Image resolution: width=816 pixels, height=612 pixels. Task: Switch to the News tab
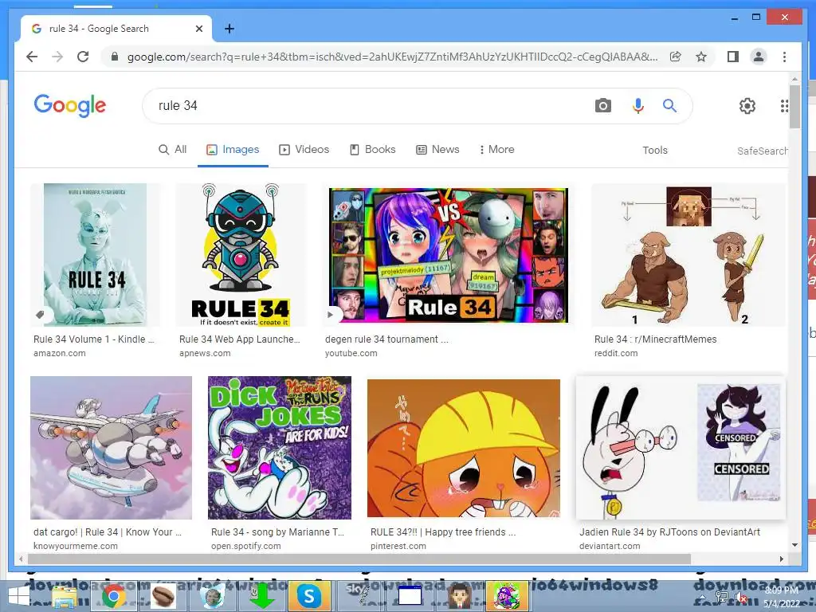click(437, 149)
